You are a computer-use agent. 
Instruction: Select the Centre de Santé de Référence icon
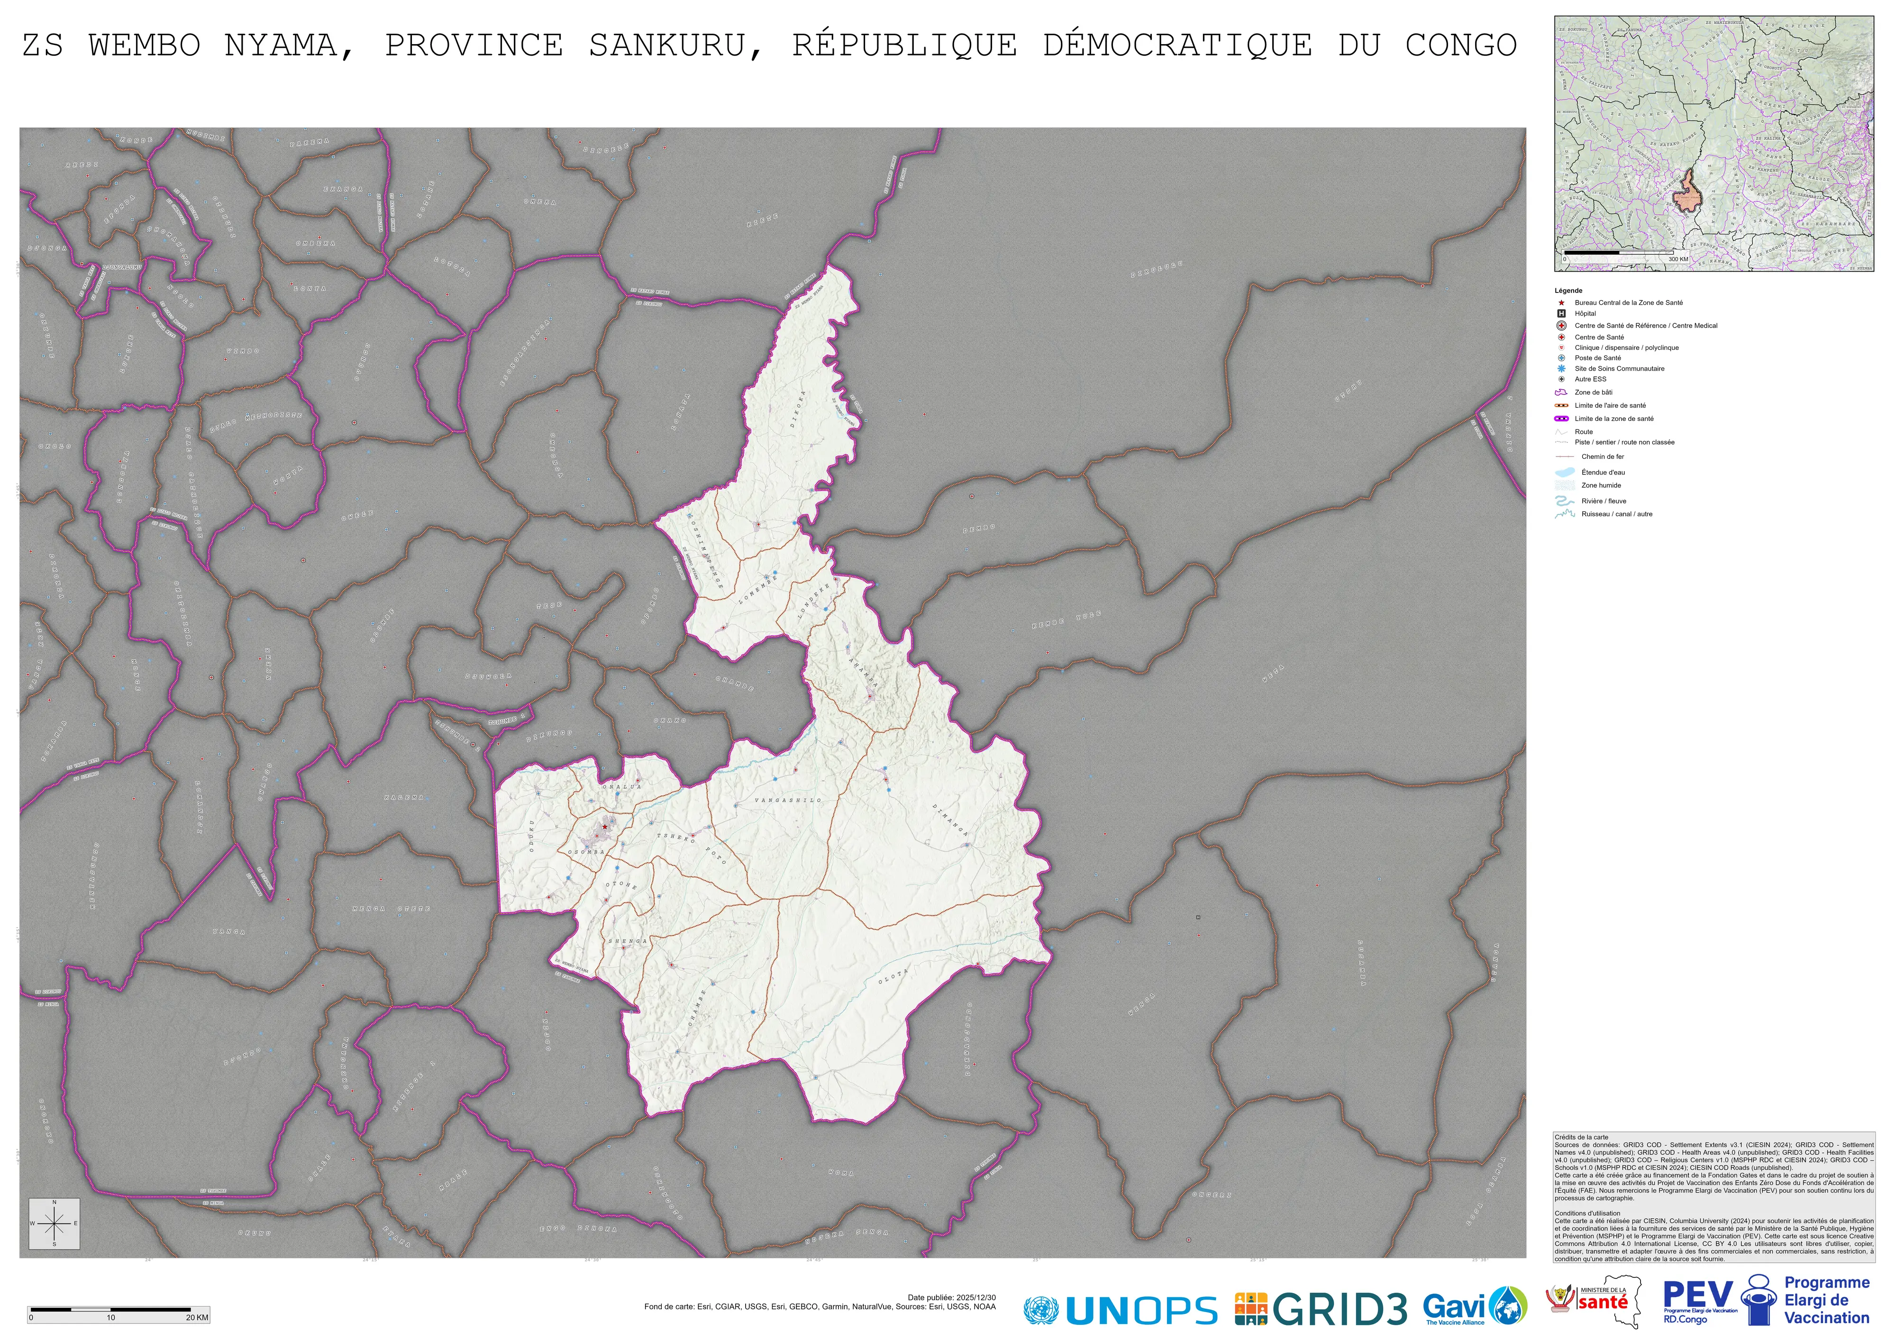(1561, 325)
